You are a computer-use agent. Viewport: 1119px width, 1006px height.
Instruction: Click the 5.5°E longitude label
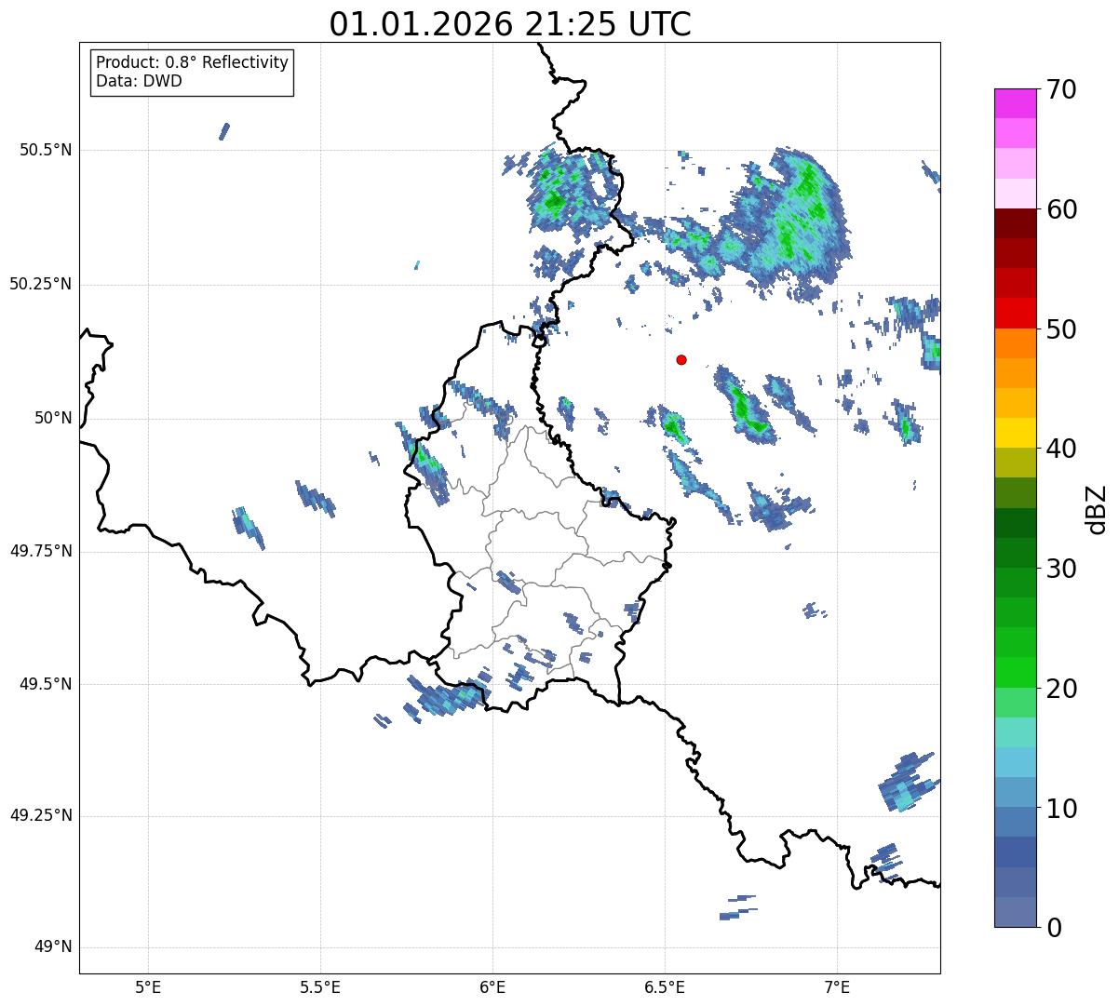(x=320, y=987)
